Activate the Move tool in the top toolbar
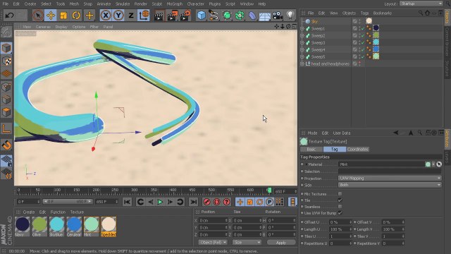This screenshot has height=254, width=451. [51, 16]
